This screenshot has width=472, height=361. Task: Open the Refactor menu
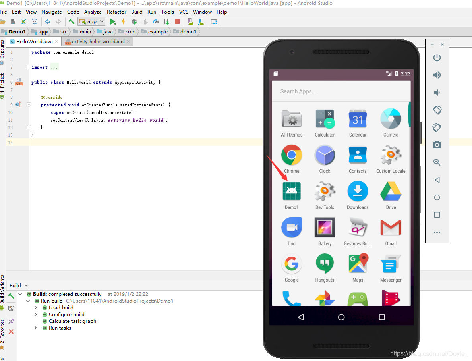coord(116,12)
